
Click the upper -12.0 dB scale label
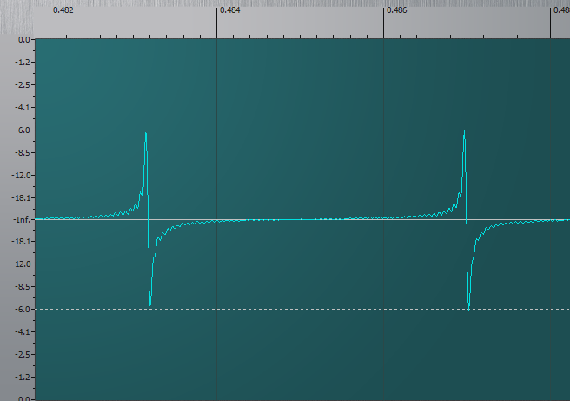21,175
